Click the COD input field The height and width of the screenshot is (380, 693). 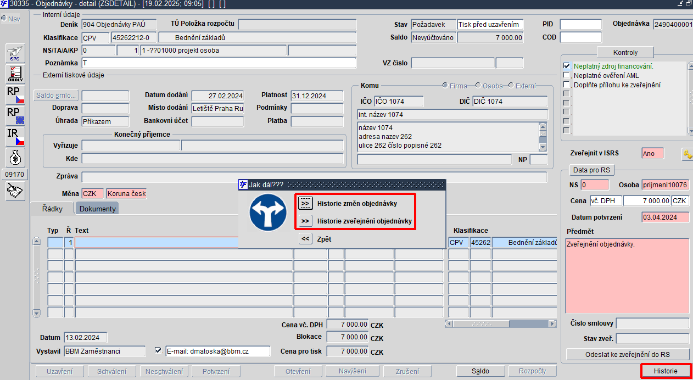580,37
